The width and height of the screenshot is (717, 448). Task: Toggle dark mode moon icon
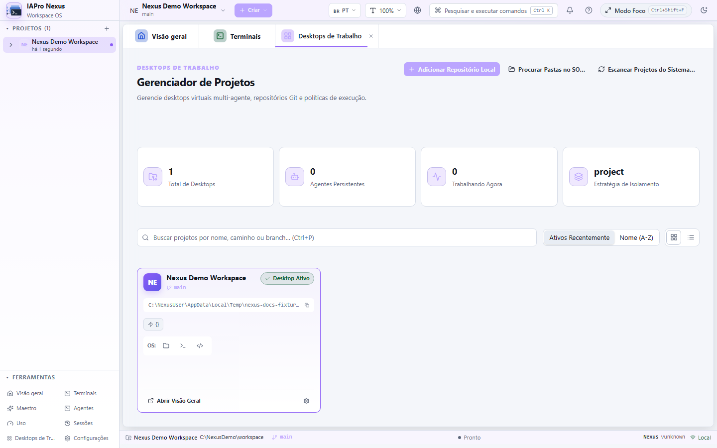point(704,10)
